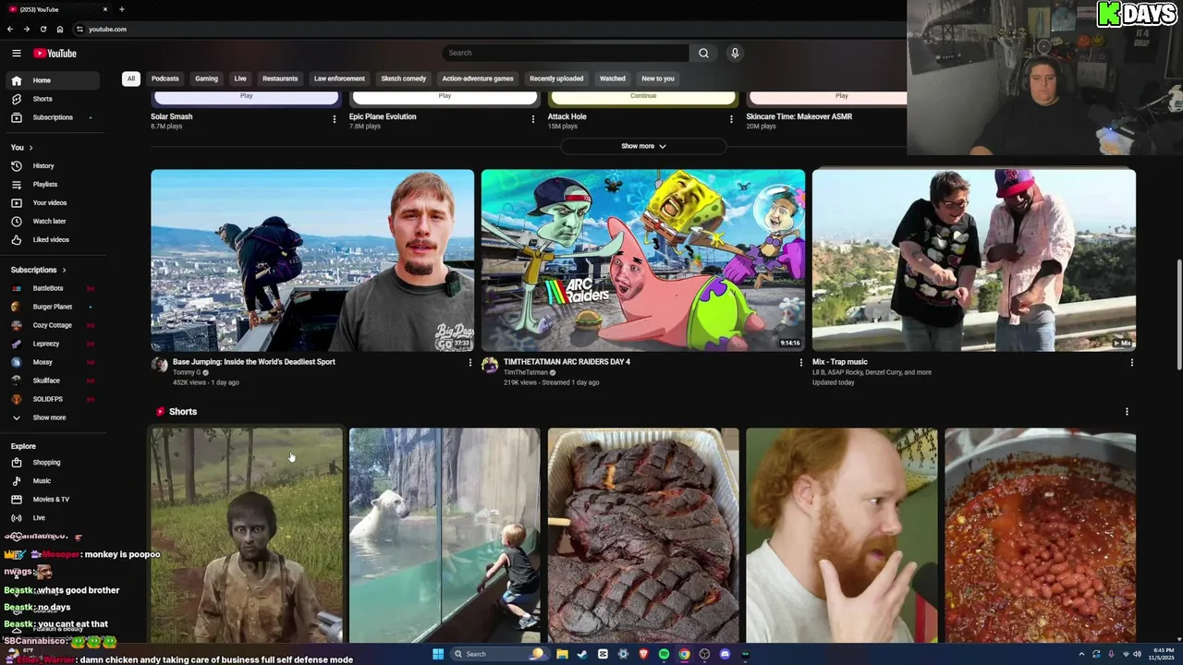
Task: Click the TimTheTatman channel name
Action: tap(526, 372)
